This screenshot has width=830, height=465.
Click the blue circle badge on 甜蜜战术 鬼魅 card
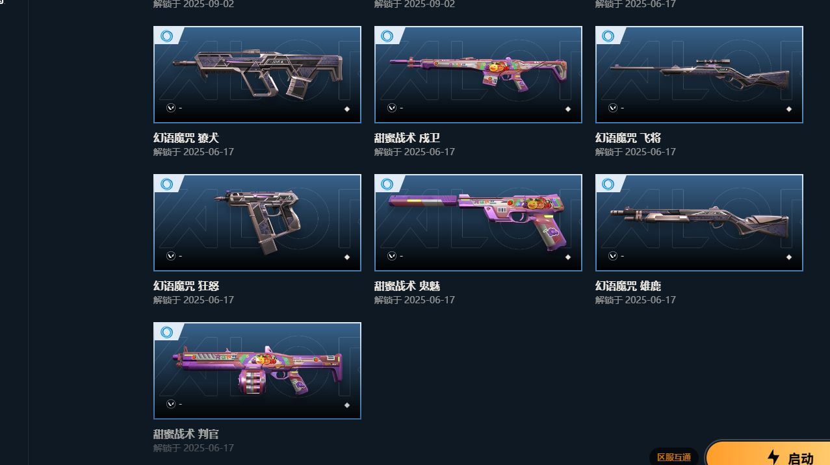(x=387, y=184)
